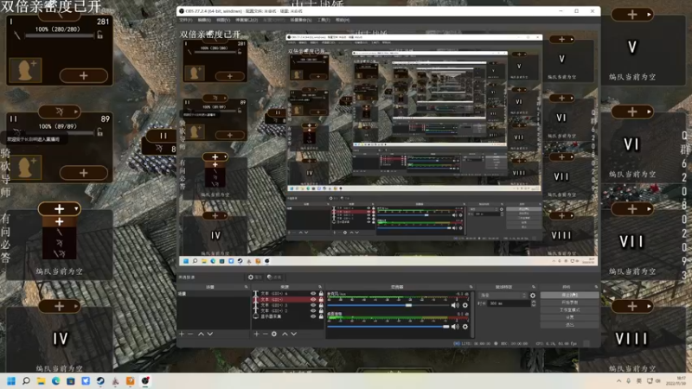Pop out the Controls dock panel
The height and width of the screenshot is (389, 692).
596,287
